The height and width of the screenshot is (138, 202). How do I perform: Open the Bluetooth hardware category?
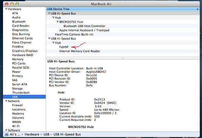(x=19, y=22)
